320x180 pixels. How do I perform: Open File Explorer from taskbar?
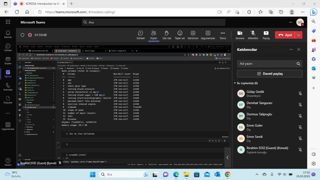(186, 174)
